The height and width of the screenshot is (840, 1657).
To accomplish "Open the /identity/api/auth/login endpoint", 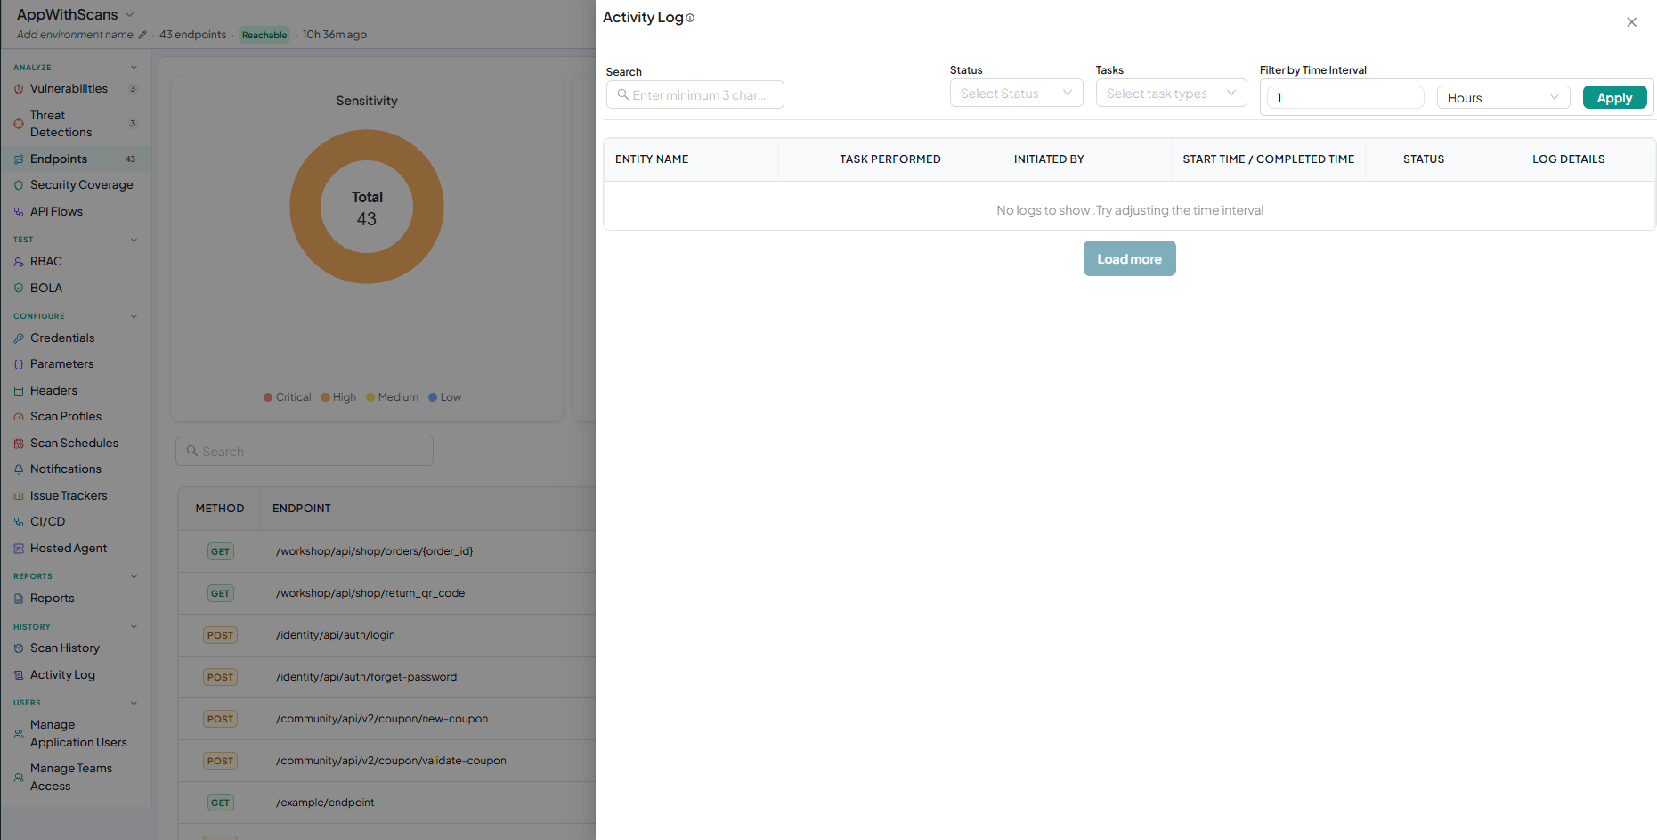I will point(336,635).
